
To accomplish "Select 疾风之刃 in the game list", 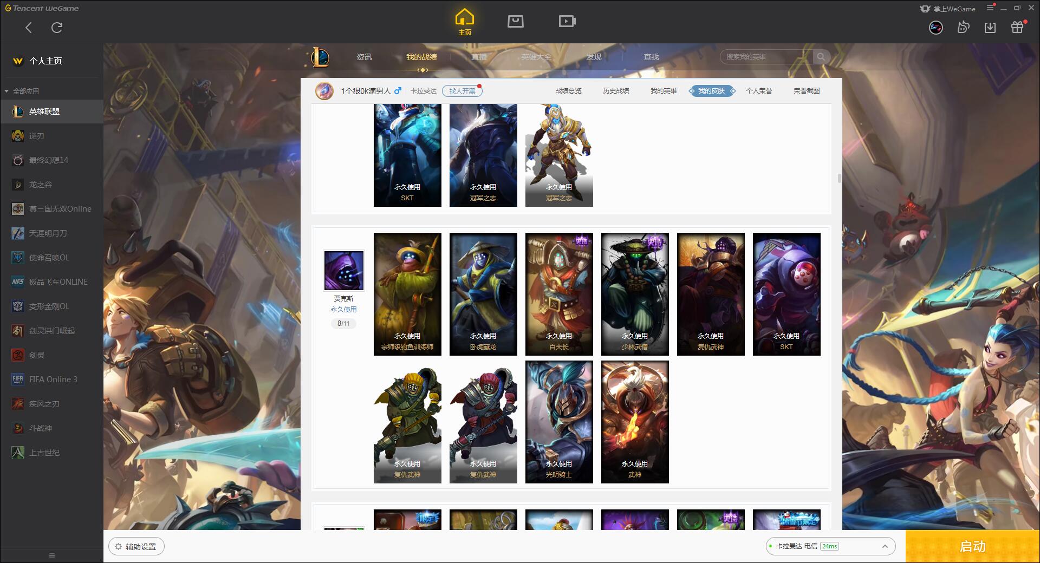I will (x=51, y=404).
